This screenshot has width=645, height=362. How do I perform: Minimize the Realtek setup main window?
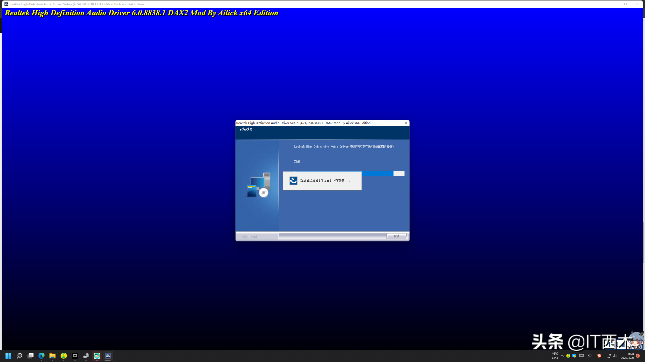click(x=614, y=4)
